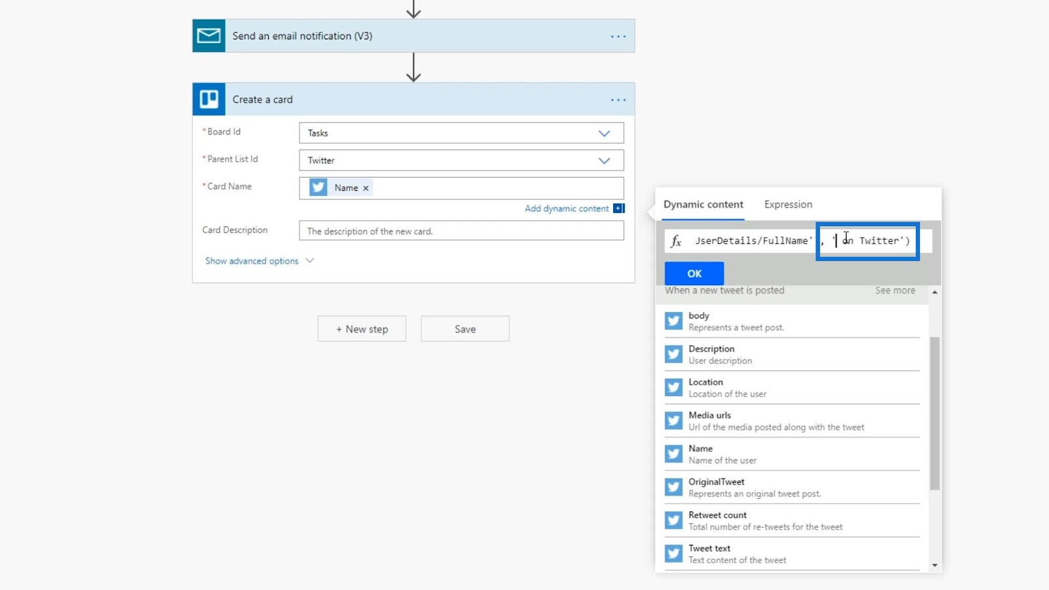Select the OriginalTweet dynamic content item
This screenshot has width=1049, height=590.
point(792,488)
